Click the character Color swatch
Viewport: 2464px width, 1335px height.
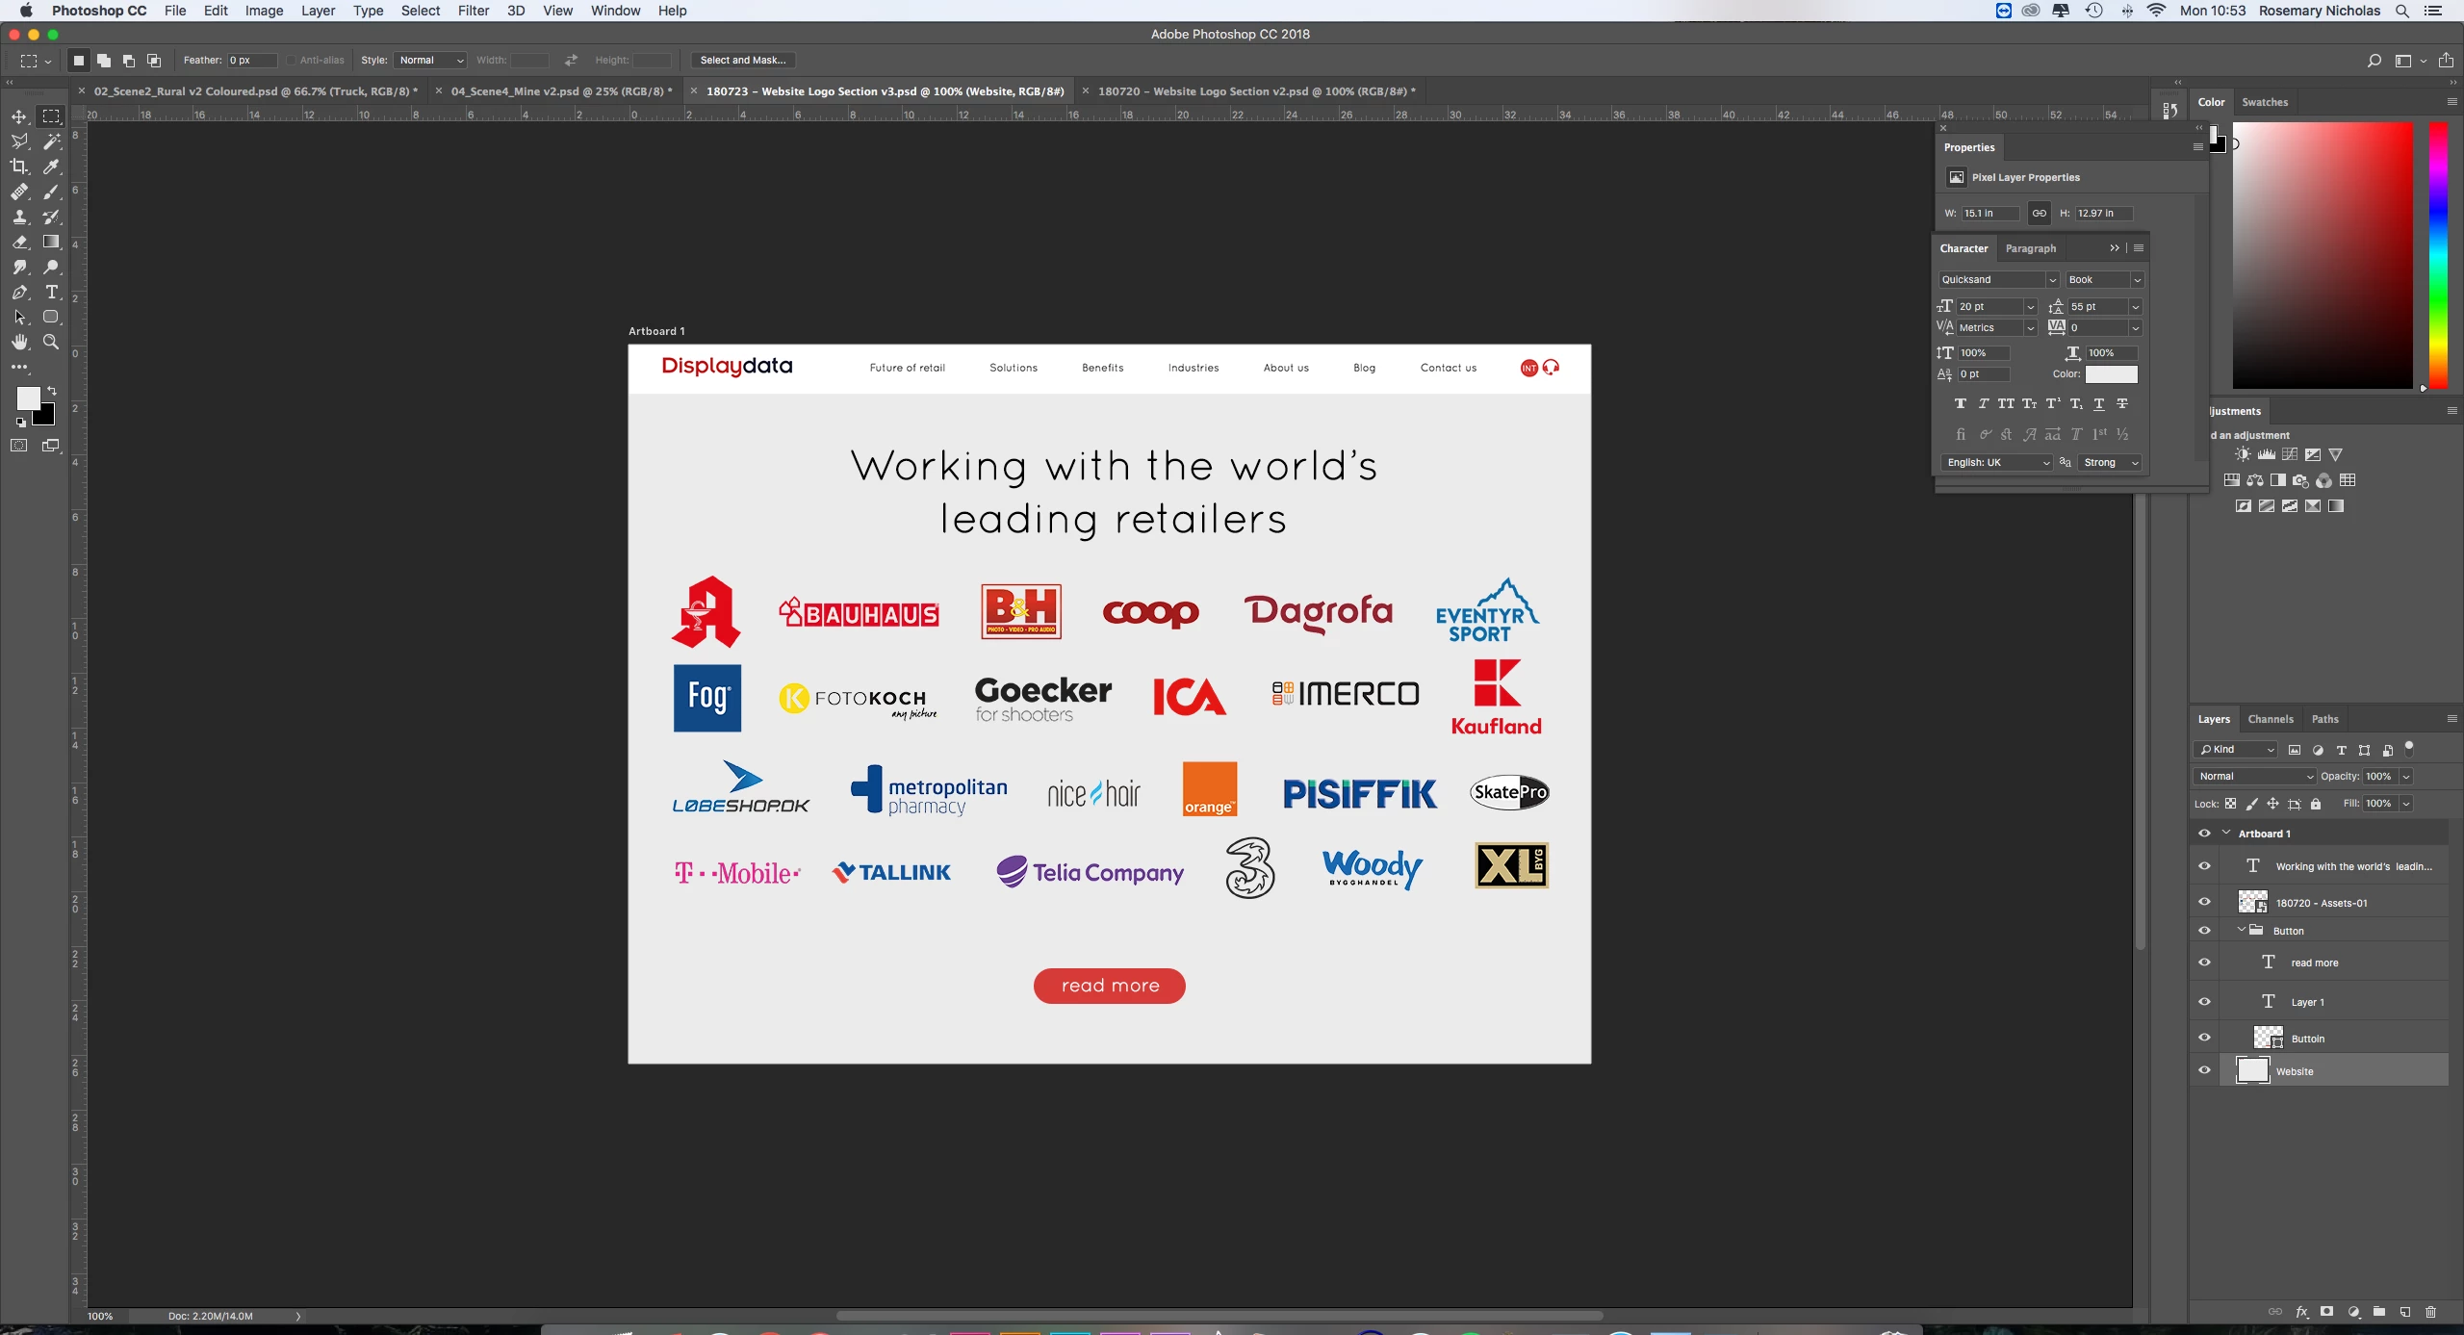pyautogui.click(x=2111, y=374)
